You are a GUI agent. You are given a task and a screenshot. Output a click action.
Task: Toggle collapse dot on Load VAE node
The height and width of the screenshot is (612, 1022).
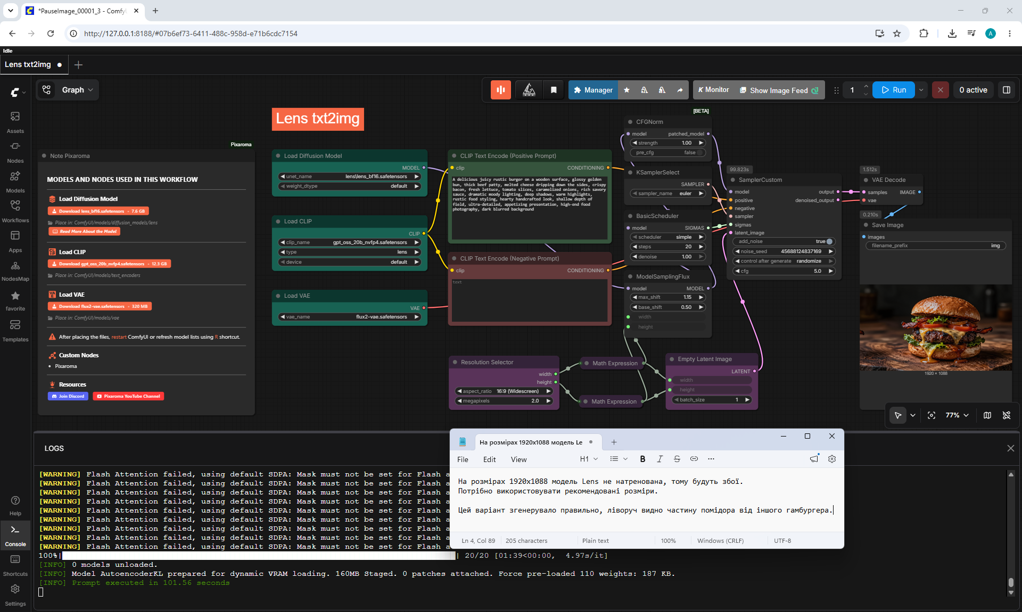278,296
